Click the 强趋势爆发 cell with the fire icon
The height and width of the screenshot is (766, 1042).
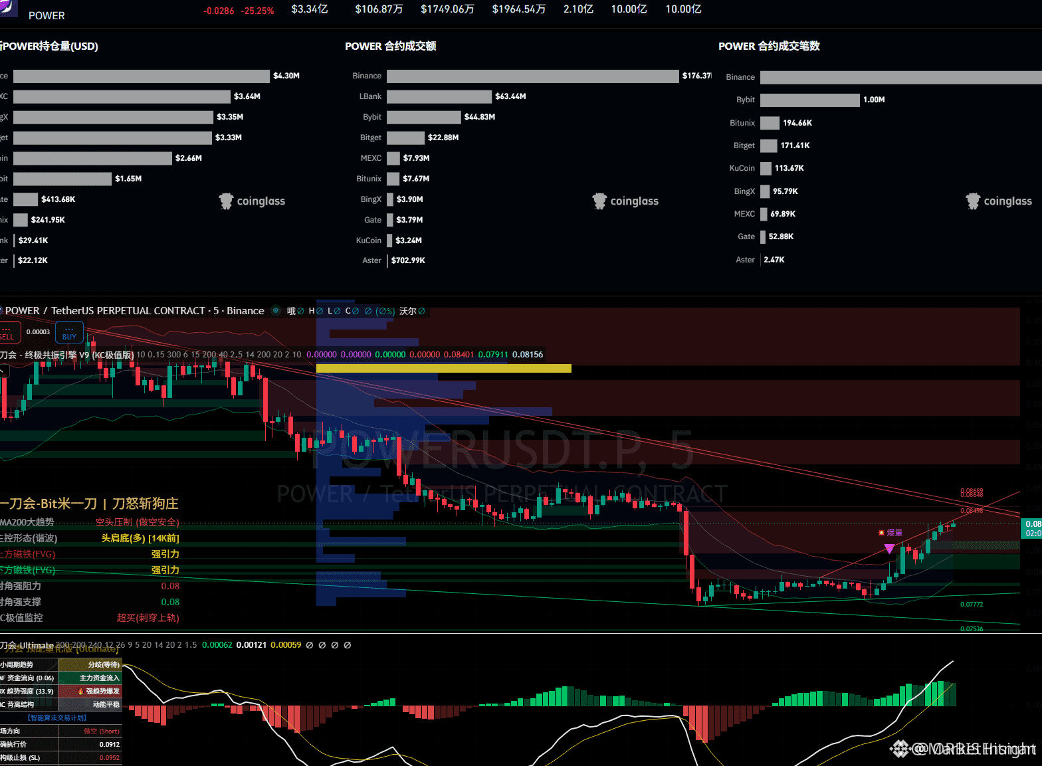click(x=90, y=691)
